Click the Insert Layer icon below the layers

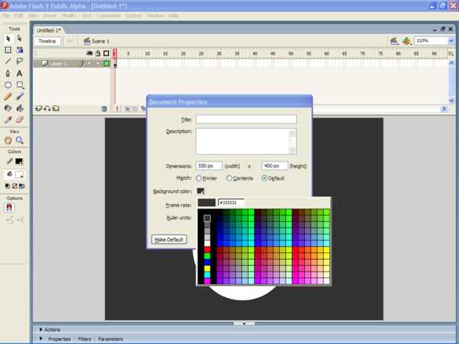pos(38,109)
